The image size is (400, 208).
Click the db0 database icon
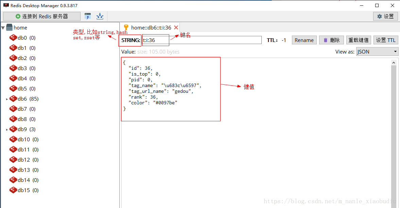[13, 38]
